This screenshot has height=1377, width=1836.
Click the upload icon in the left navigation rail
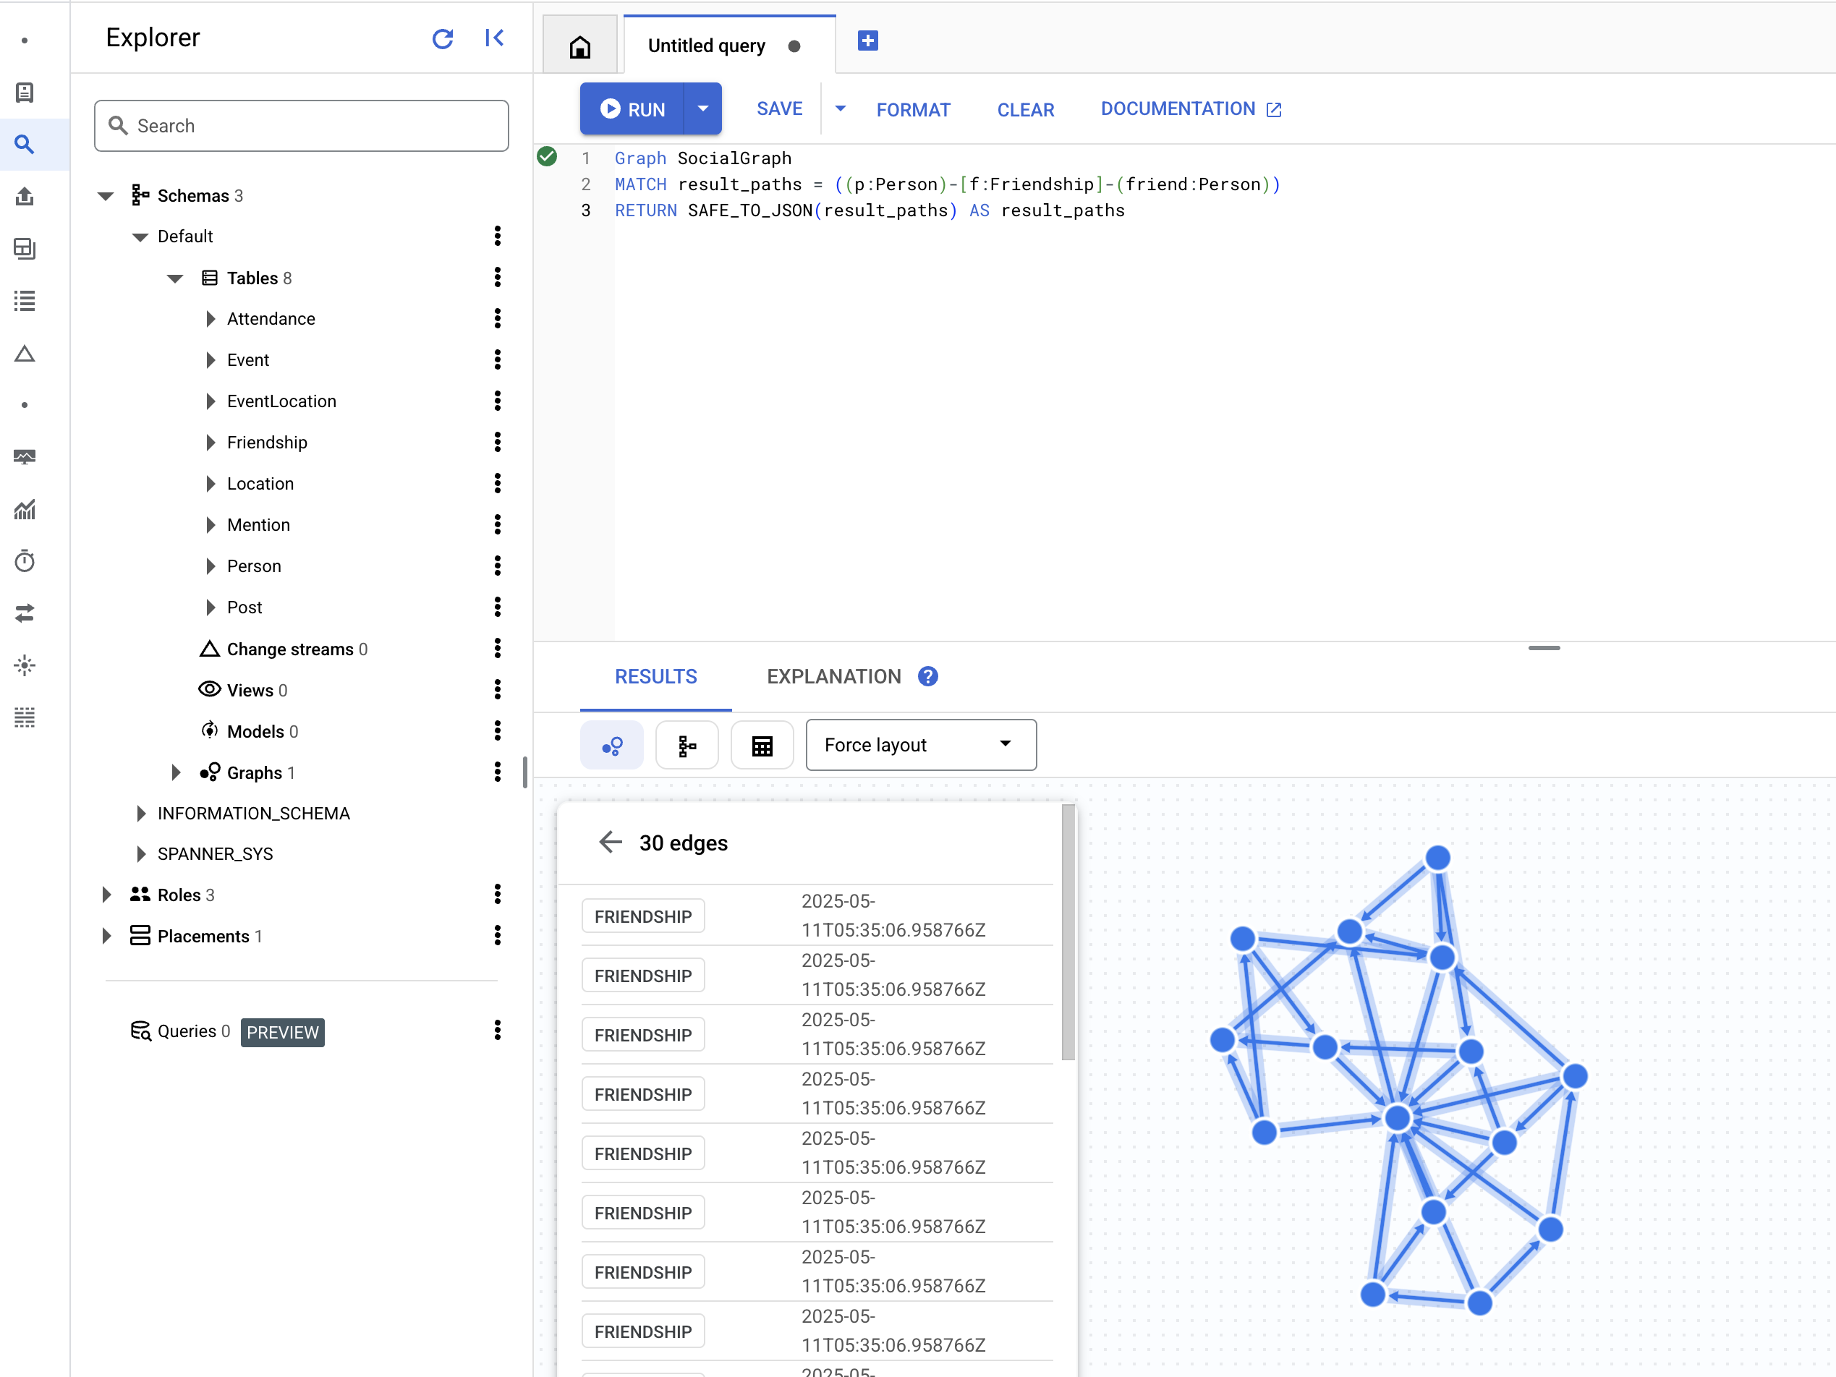pyautogui.click(x=25, y=197)
